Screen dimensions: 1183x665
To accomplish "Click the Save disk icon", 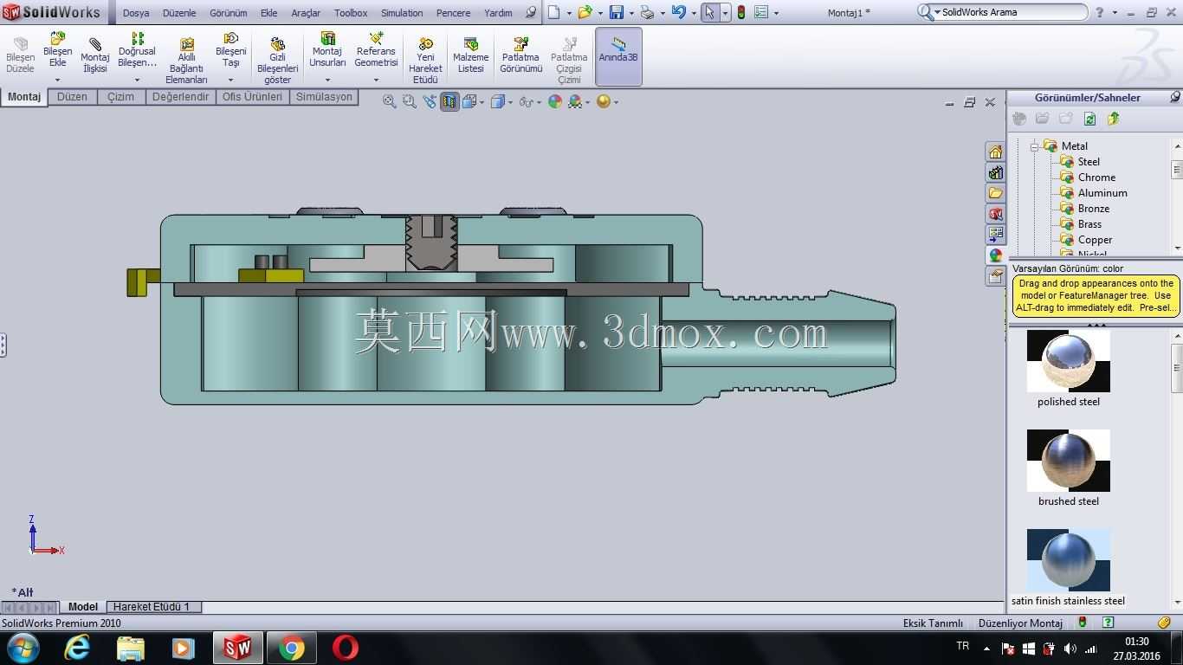I will coord(617,12).
